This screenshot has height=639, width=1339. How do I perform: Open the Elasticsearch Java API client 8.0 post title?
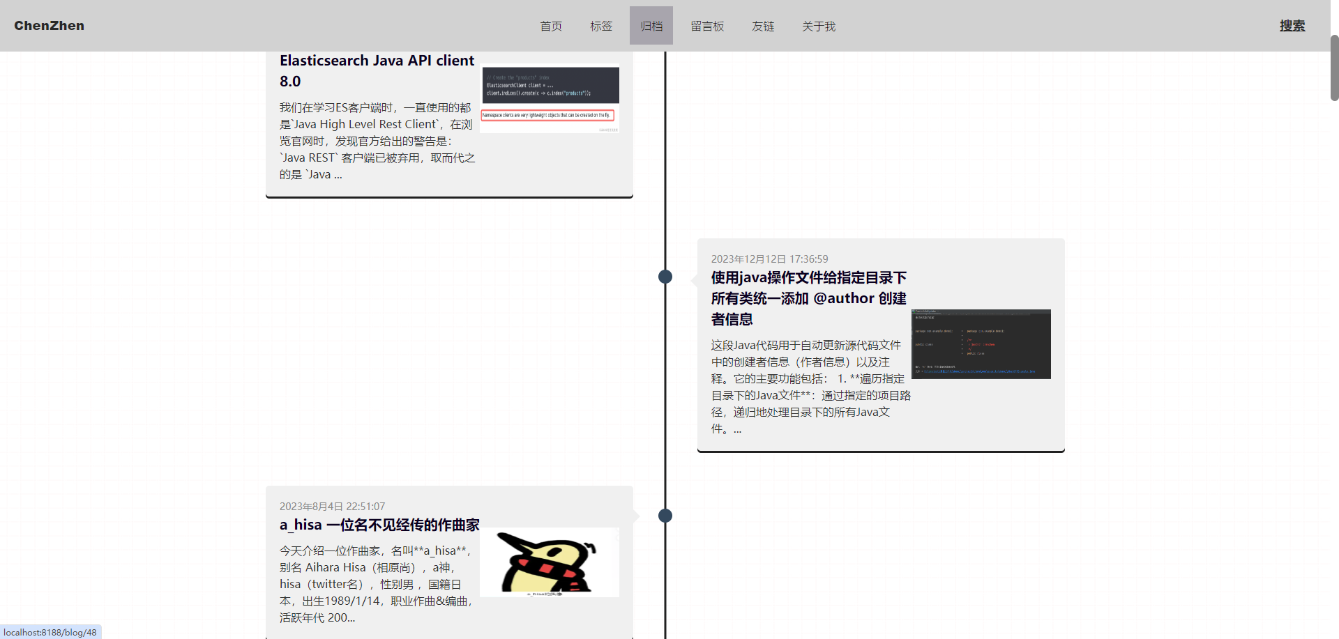[377, 70]
